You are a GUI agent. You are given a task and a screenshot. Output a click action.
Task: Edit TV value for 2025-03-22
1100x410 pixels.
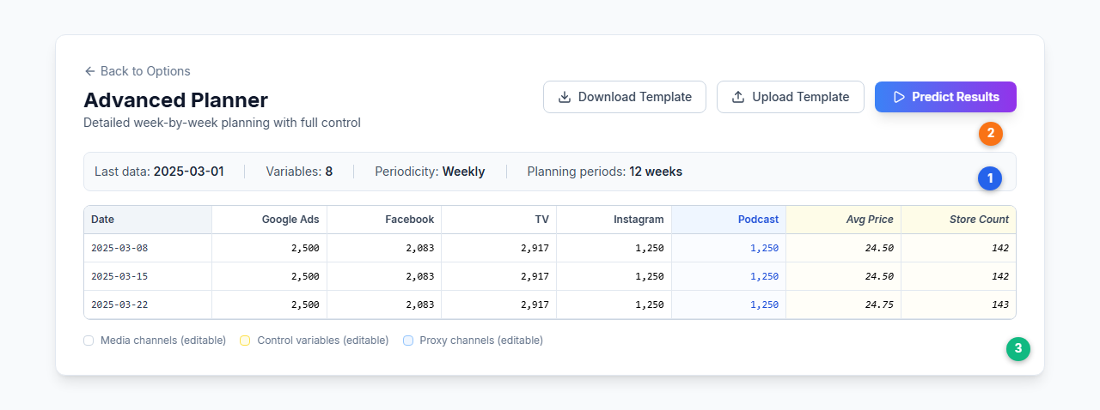[x=499, y=304]
